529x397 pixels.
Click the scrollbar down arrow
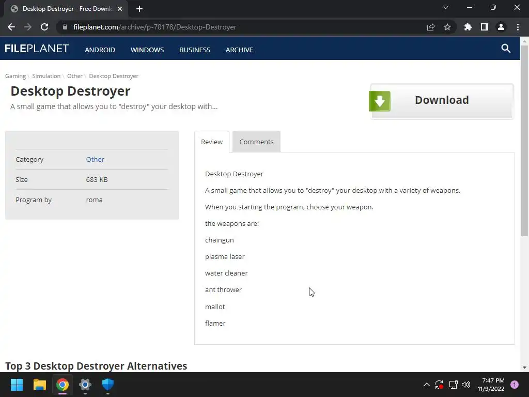524,368
